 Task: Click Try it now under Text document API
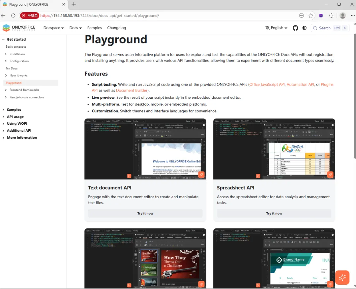point(145,214)
